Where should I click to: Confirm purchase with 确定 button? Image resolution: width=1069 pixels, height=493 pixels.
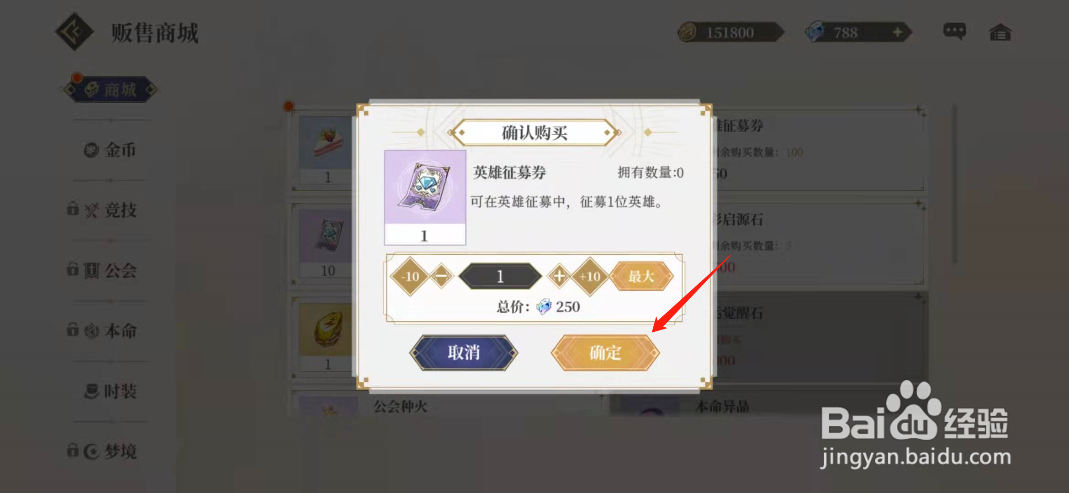click(x=605, y=353)
